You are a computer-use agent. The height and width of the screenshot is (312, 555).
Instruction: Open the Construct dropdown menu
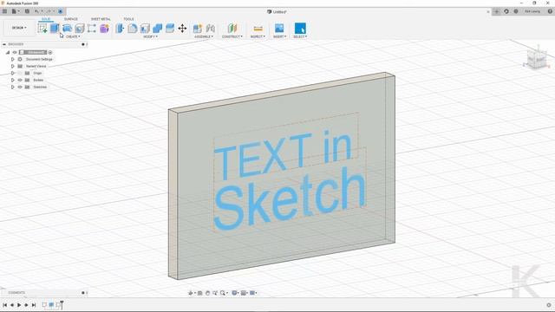pyautogui.click(x=232, y=36)
